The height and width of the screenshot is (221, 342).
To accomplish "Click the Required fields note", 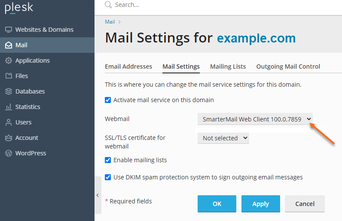I will click(128, 201).
